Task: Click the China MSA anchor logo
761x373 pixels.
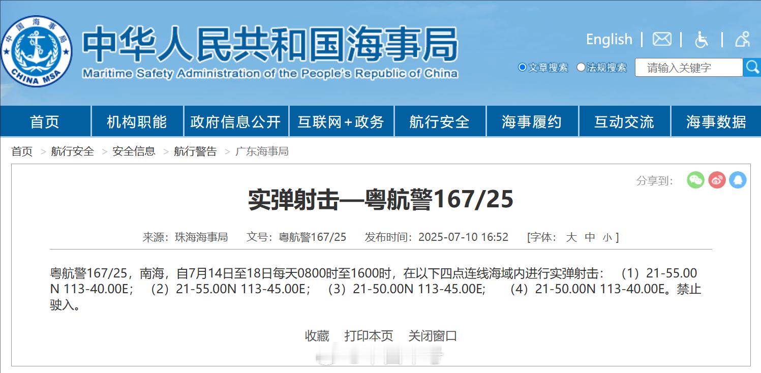Action: pyautogui.click(x=37, y=51)
